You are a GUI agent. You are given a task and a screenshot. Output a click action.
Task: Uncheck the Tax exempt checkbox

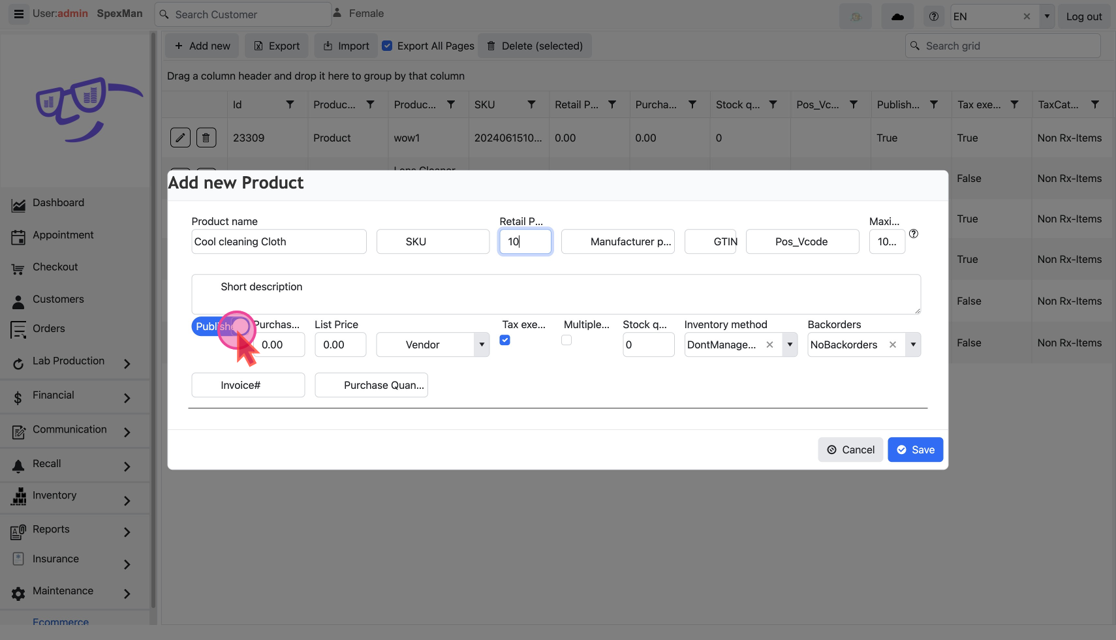[x=504, y=340]
